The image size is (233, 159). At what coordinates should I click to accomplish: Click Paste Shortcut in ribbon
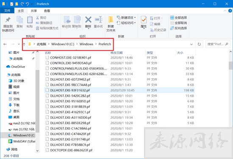click(47, 28)
